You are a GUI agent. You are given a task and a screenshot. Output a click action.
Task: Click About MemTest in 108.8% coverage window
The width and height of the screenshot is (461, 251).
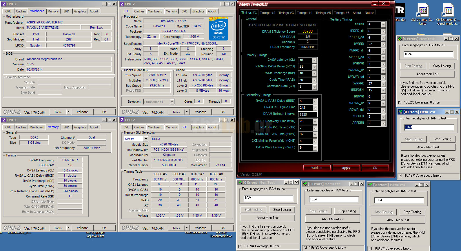coord(333,219)
